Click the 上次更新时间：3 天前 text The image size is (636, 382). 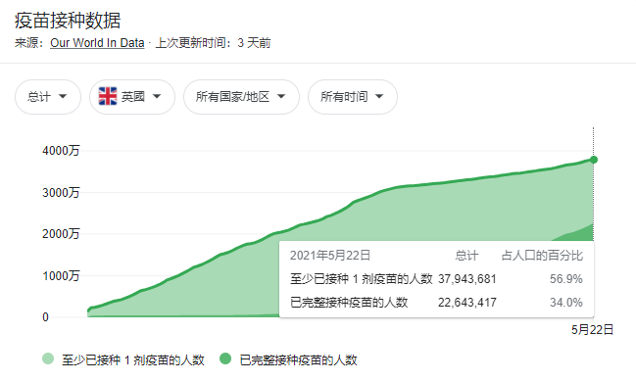coord(213,43)
